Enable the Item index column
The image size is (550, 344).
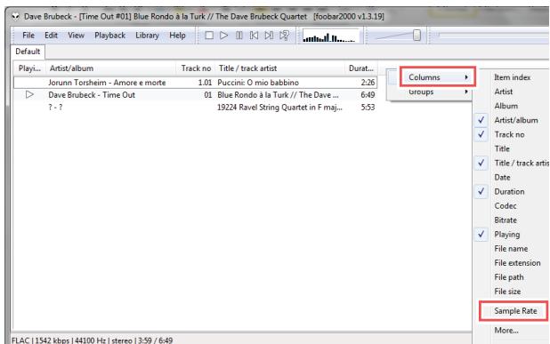click(512, 77)
